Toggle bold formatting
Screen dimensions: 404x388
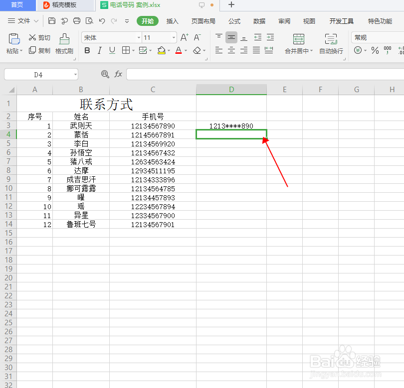87,50
